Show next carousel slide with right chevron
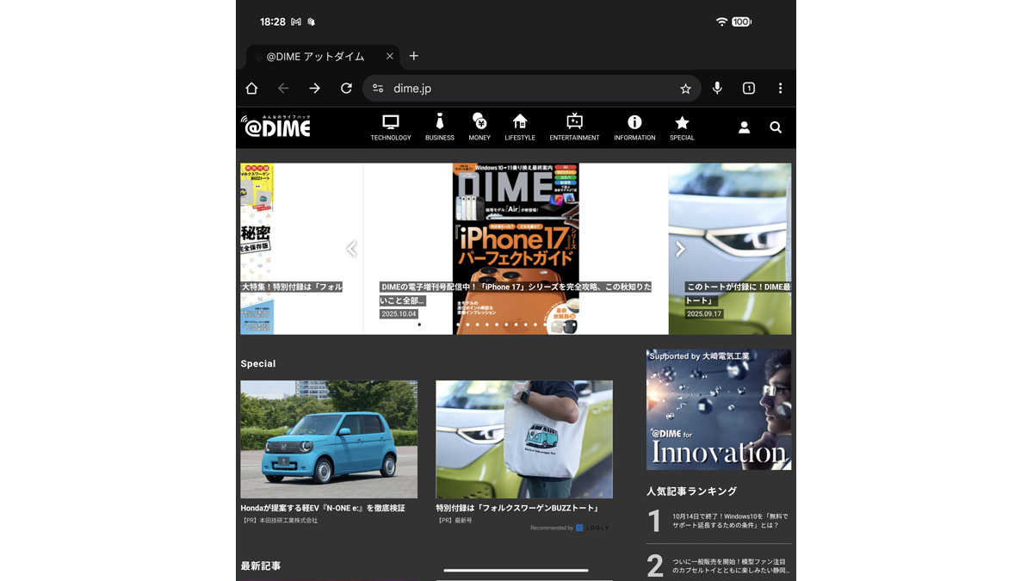The width and height of the screenshot is (1033, 581). tap(680, 249)
